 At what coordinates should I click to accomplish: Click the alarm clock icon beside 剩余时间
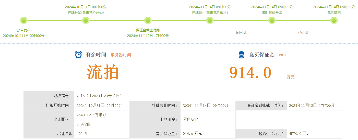pyautogui.click(x=78, y=55)
